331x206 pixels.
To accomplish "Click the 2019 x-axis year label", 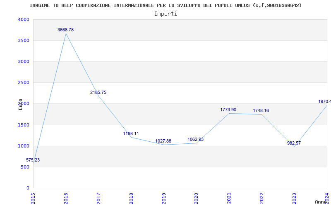I will (x=164, y=199).
